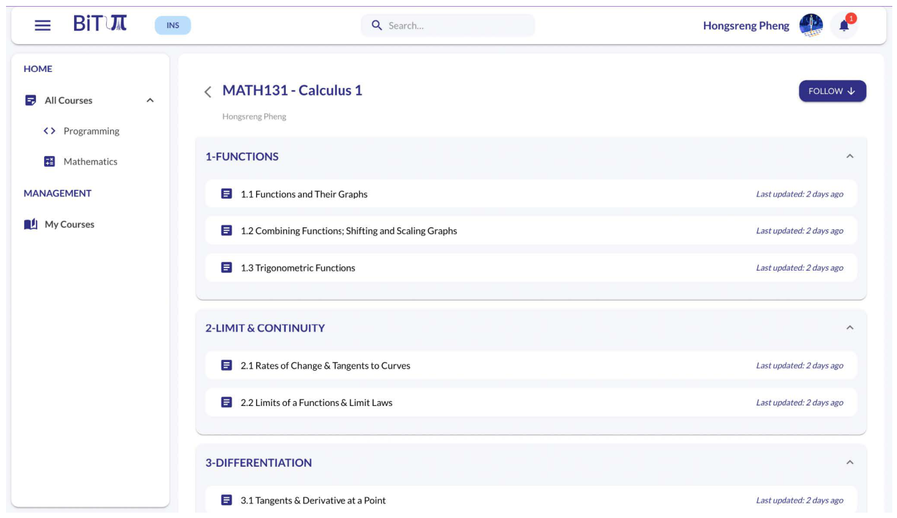Click Last updated text on 1.2 row
The height and width of the screenshot is (518, 897).
pyautogui.click(x=800, y=231)
